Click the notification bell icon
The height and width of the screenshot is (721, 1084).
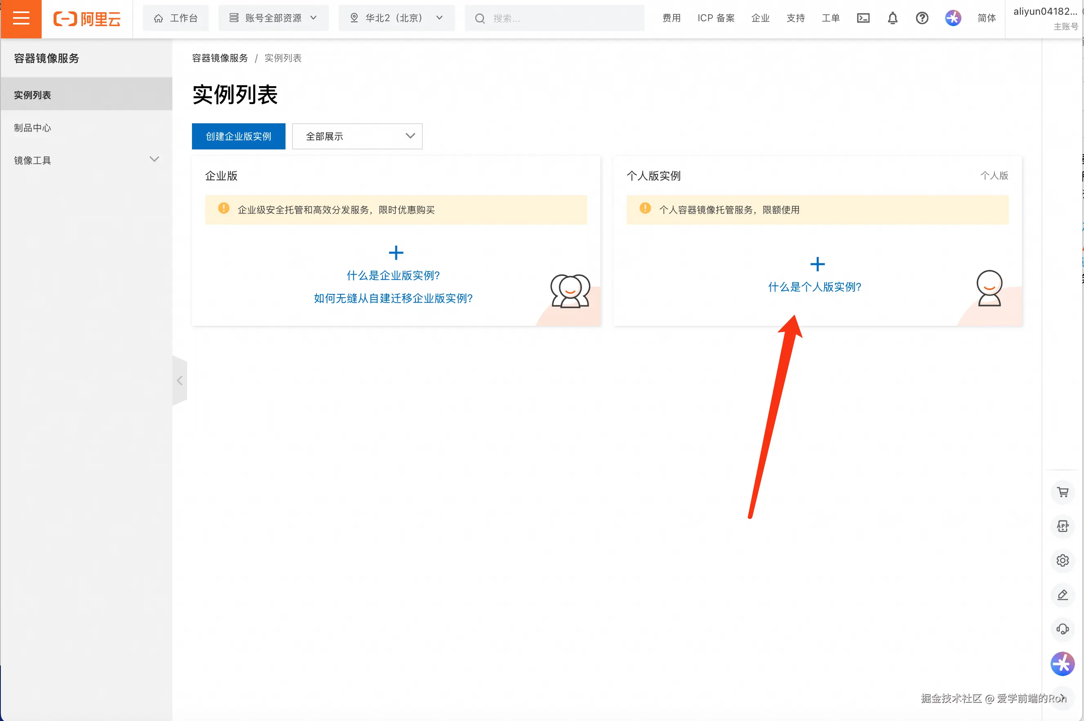coord(892,18)
